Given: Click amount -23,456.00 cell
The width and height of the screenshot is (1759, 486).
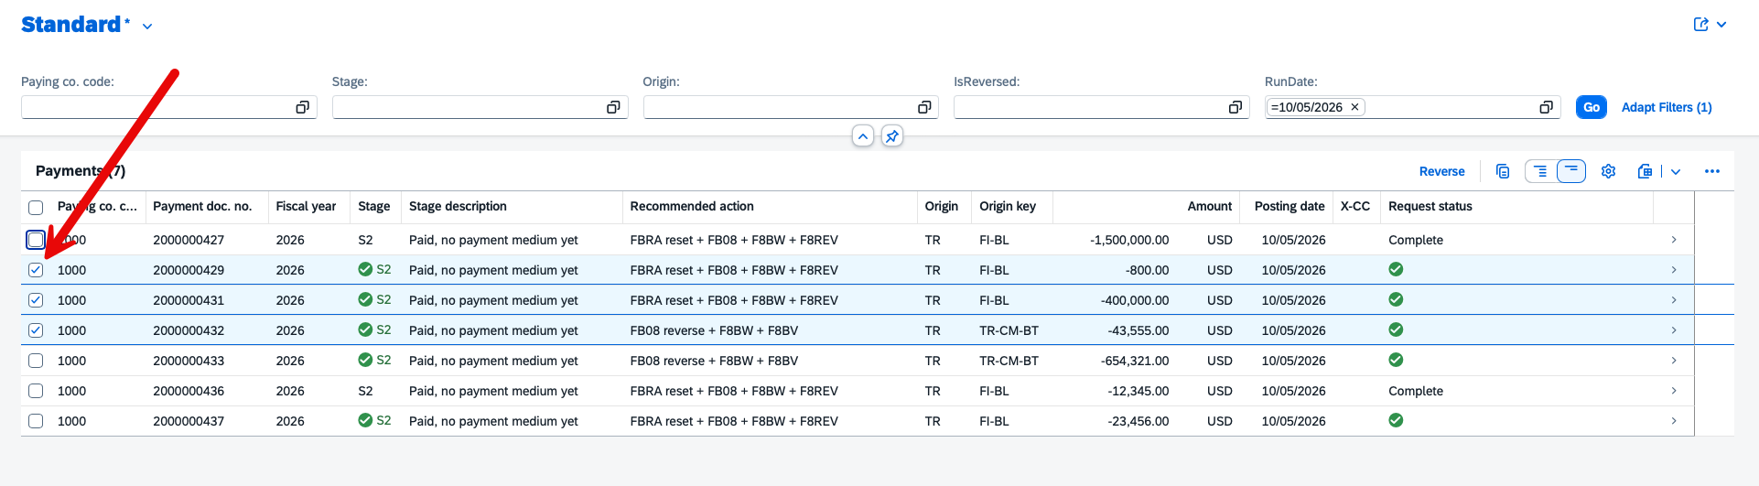Looking at the screenshot, I should (1138, 421).
